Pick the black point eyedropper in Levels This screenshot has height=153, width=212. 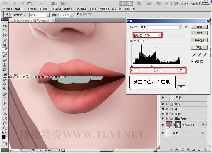click(194, 55)
